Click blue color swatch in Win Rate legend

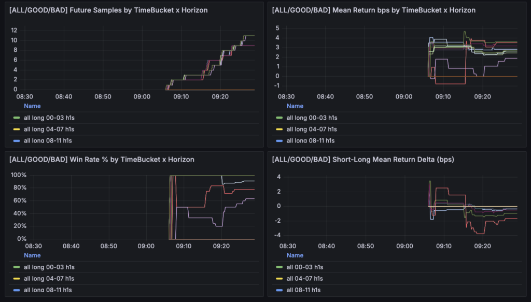16,290
